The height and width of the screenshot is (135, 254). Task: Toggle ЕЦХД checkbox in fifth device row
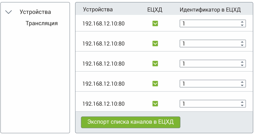[x=155, y=104]
